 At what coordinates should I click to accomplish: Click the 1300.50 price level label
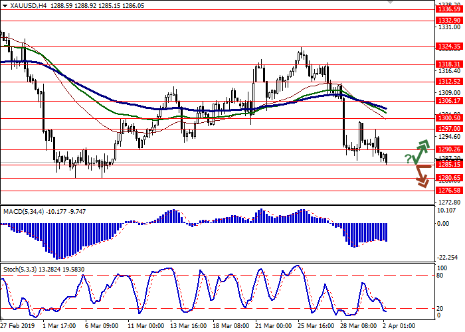click(x=449, y=118)
